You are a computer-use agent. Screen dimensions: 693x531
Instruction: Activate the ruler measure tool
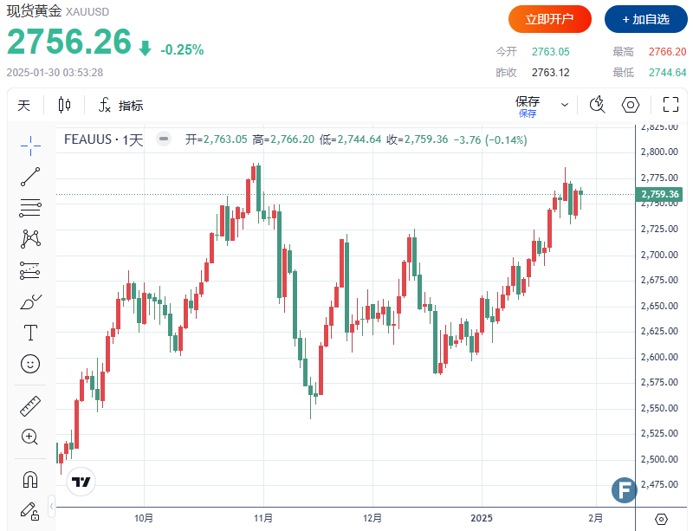[x=30, y=405]
